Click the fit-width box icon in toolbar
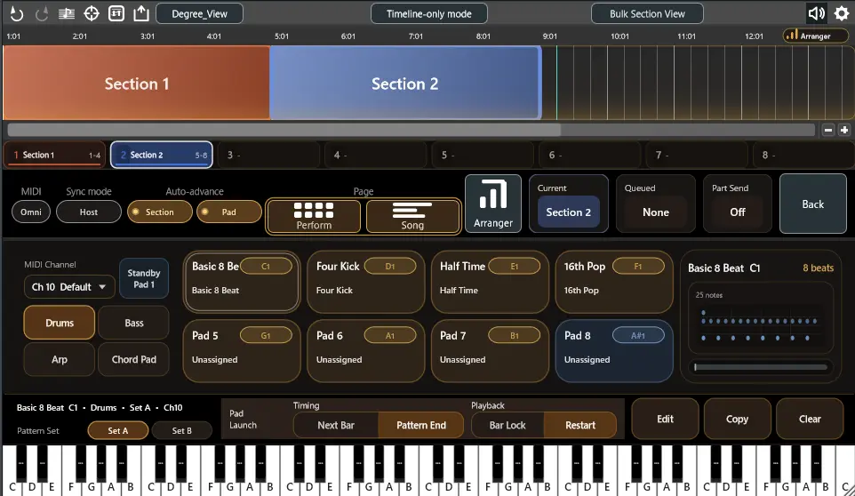The image size is (855, 496). point(116,13)
